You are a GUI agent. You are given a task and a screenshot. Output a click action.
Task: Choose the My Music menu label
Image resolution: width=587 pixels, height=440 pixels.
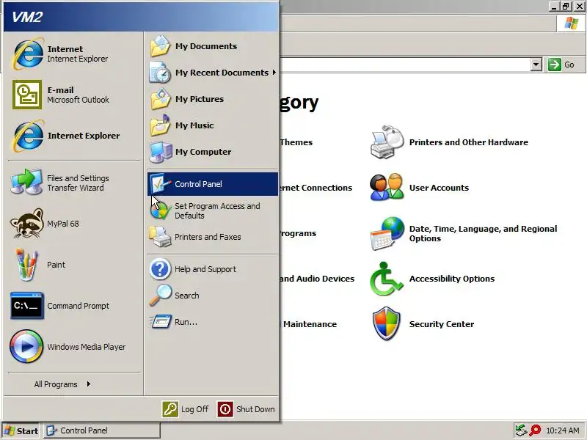tap(194, 125)
